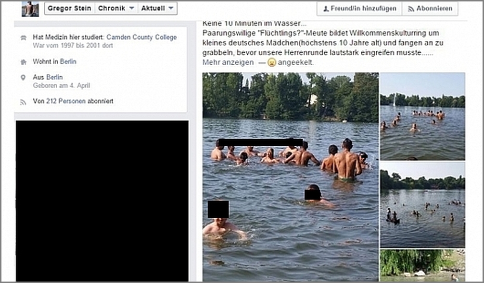
Task: Click the angeekelt feeling emoji icon
Action: pyautogui.click(x=272, y=62)
